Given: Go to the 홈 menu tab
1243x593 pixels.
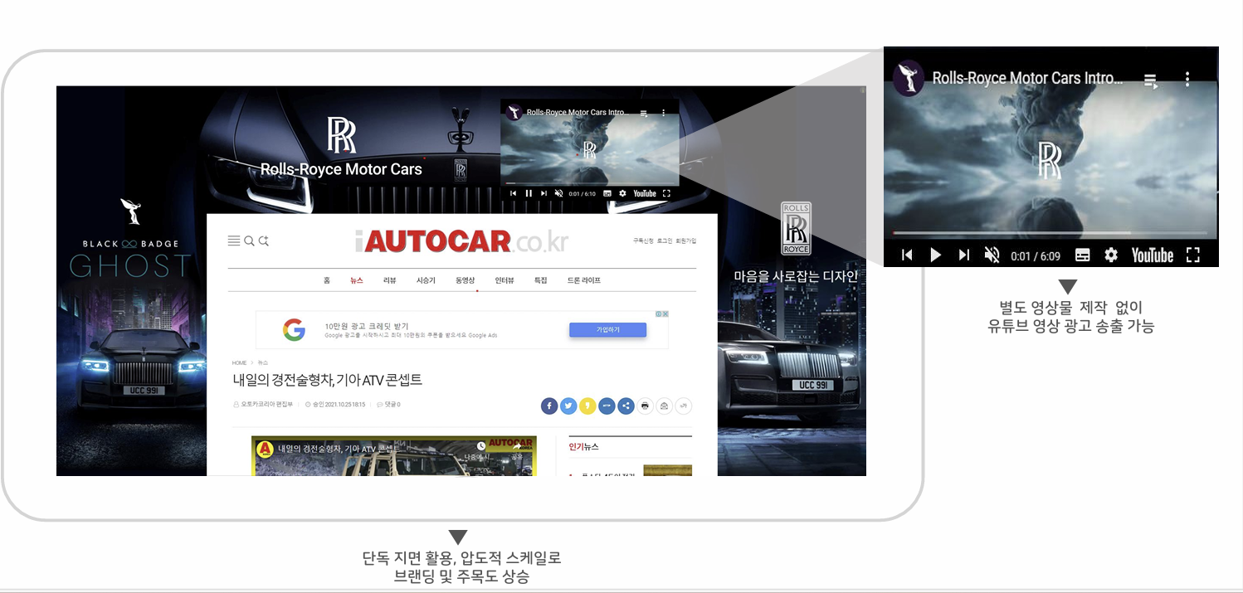Looking at the screenshot, I should click(x=327, y=280).
